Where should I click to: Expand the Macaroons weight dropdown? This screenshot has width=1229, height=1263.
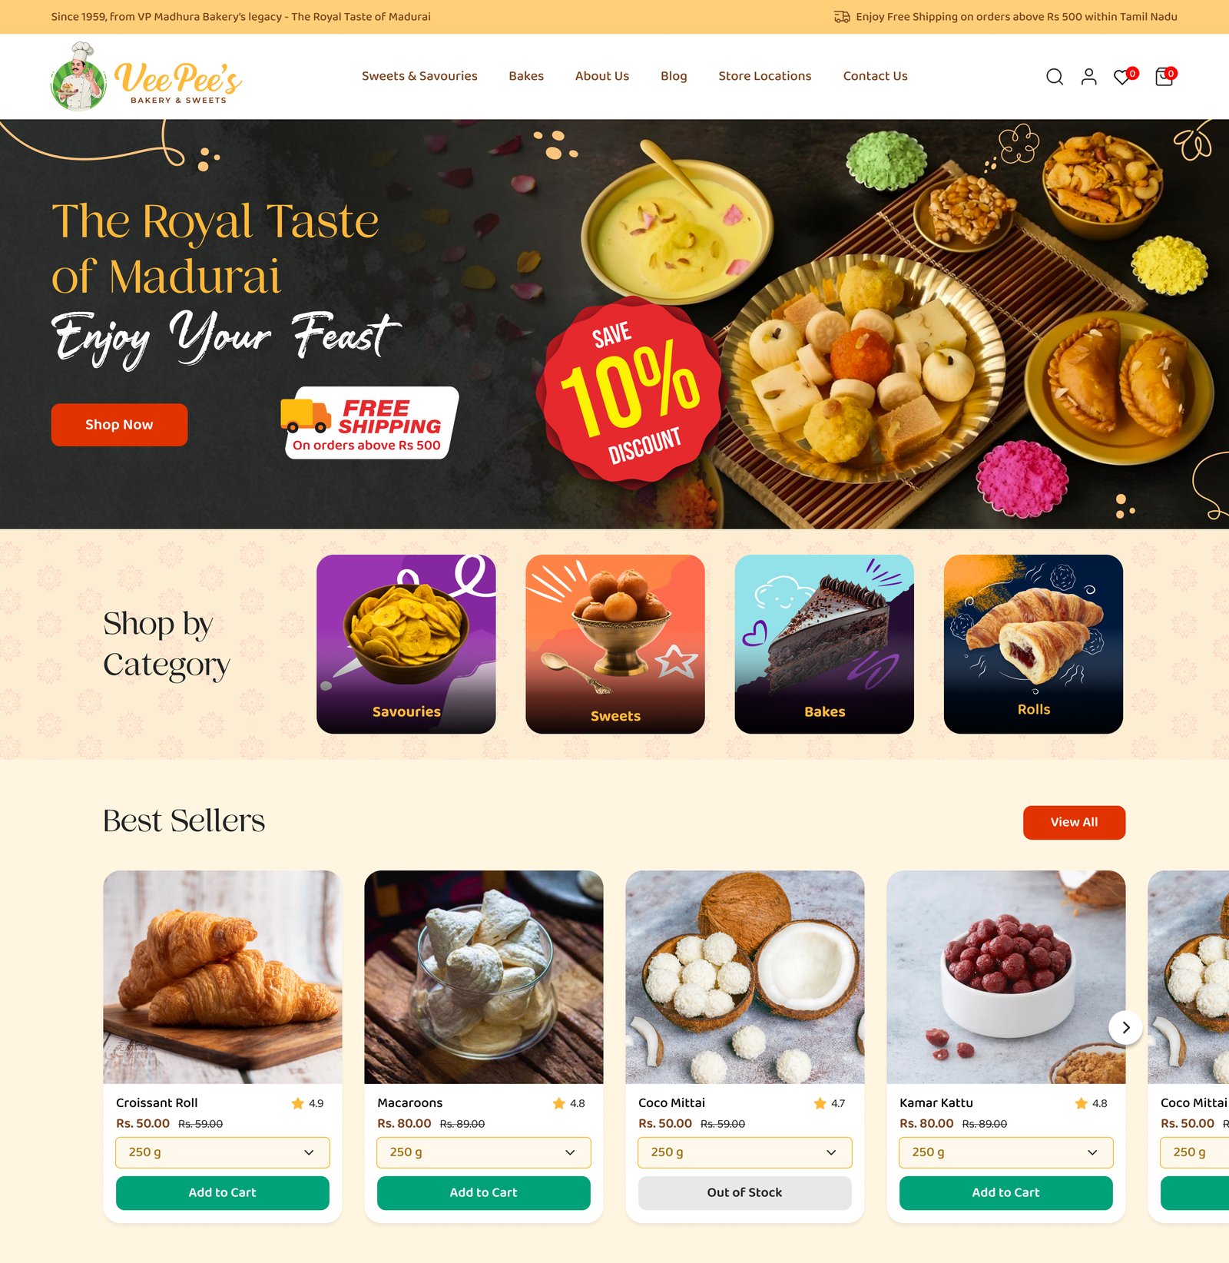click(x=484, y=1152)
